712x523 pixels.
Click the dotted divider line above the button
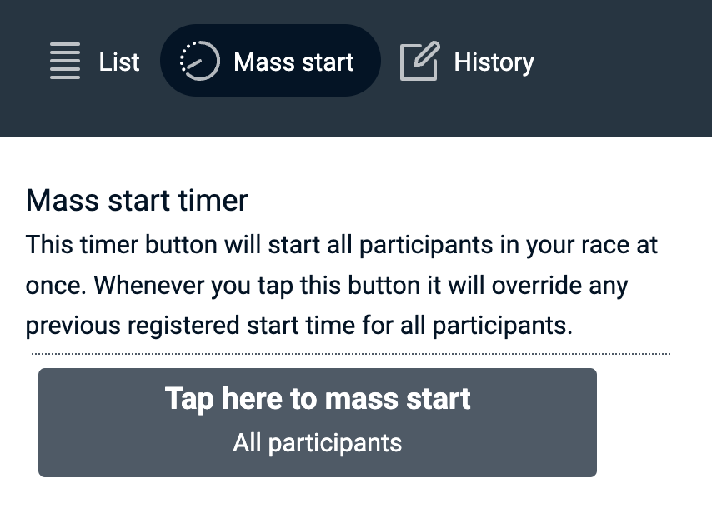click(350, 354)
